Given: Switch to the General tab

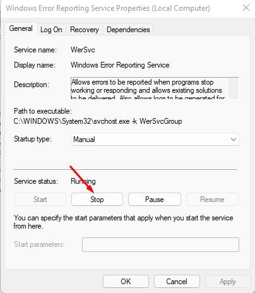Looking at the screenshot, I should pos(21,28).
